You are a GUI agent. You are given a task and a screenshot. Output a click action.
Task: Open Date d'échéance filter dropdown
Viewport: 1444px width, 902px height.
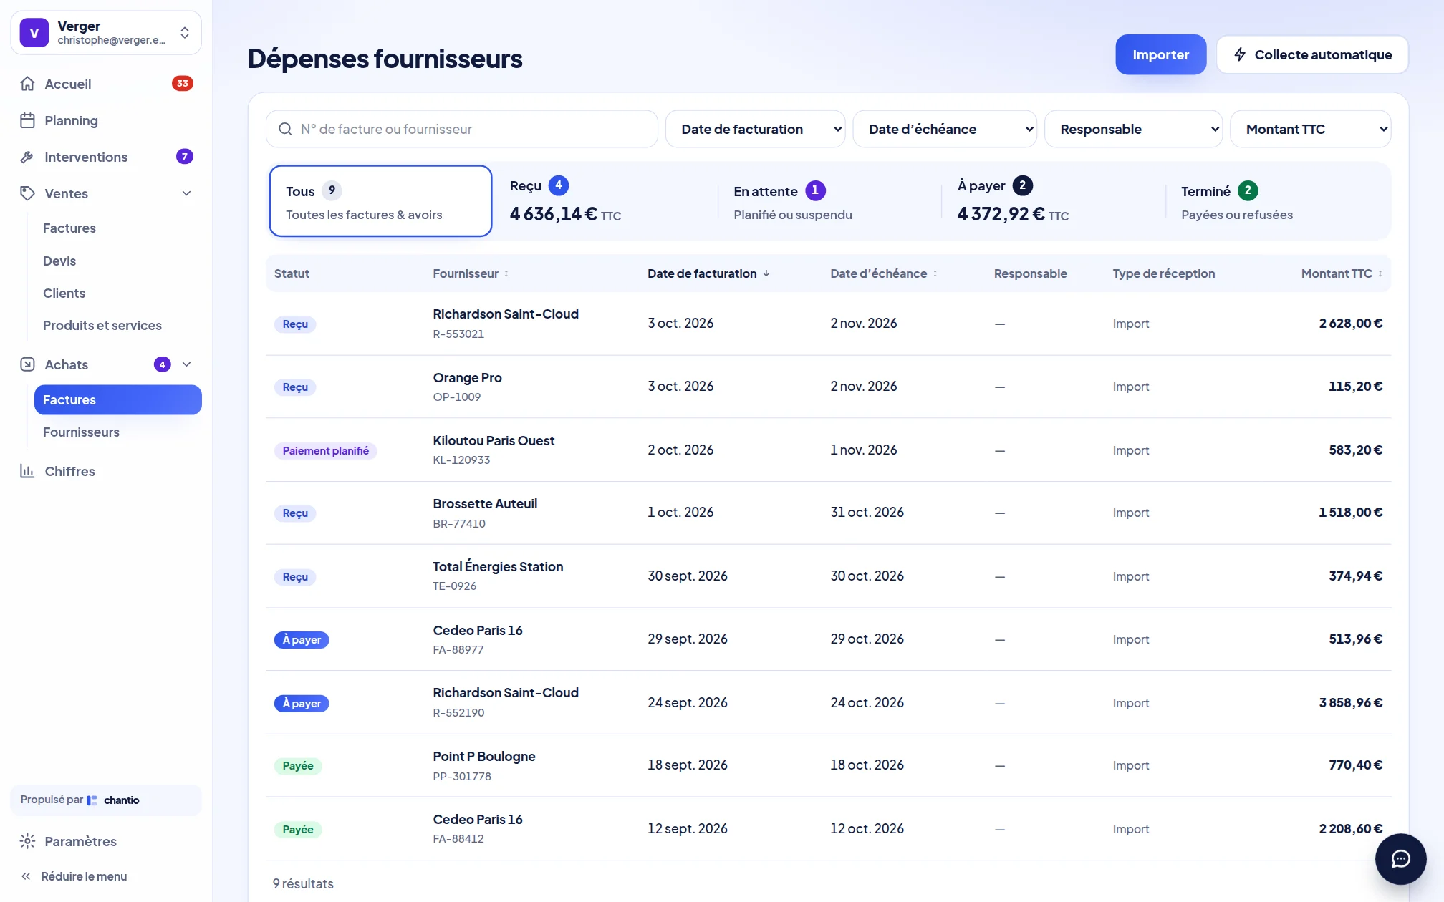click(944, 129)
